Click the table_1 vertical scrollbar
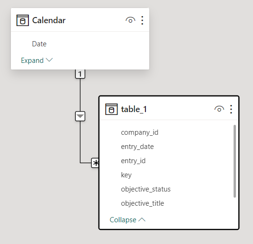The image size is (253, 244). click(x=235, y=161)
